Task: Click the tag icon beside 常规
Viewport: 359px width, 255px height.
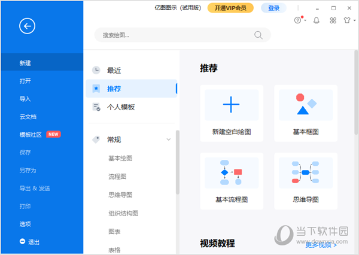Action: click(x=96, y=139)
